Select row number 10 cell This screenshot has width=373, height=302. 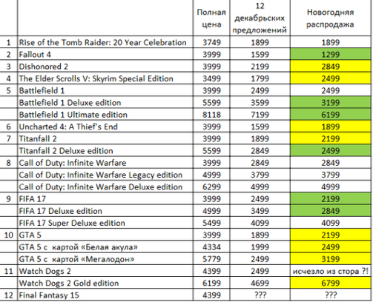tap(9, 235)
